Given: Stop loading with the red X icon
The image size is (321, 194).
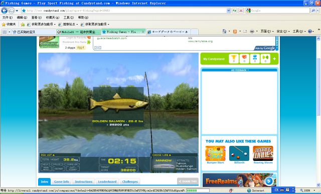Looking at the screenshot, I should (x=241, y=11).
